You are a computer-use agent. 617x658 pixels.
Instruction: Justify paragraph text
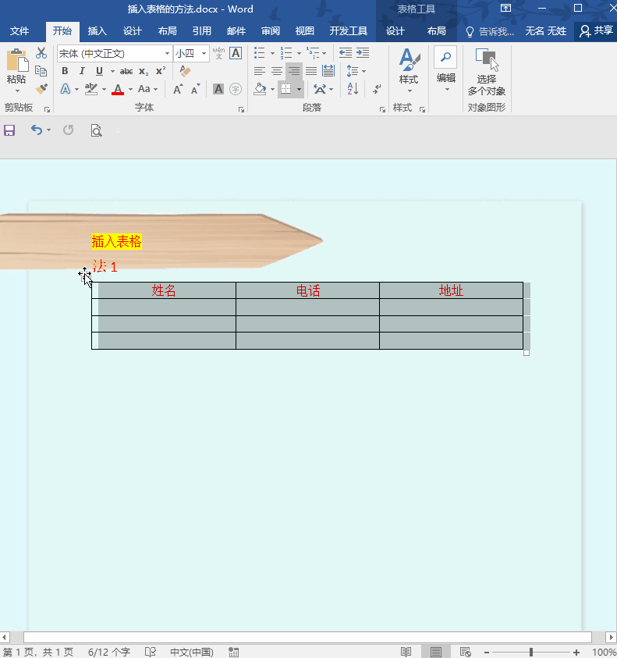(311, 71)
